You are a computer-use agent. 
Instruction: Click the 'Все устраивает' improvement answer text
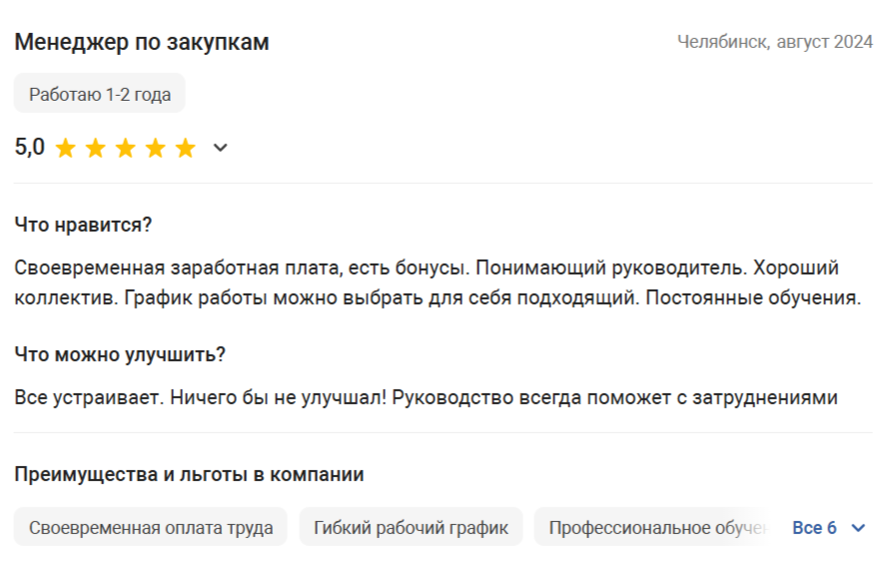click(x=426, y=397)
